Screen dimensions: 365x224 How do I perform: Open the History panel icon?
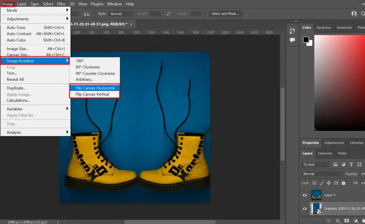[x=292, y=31]
